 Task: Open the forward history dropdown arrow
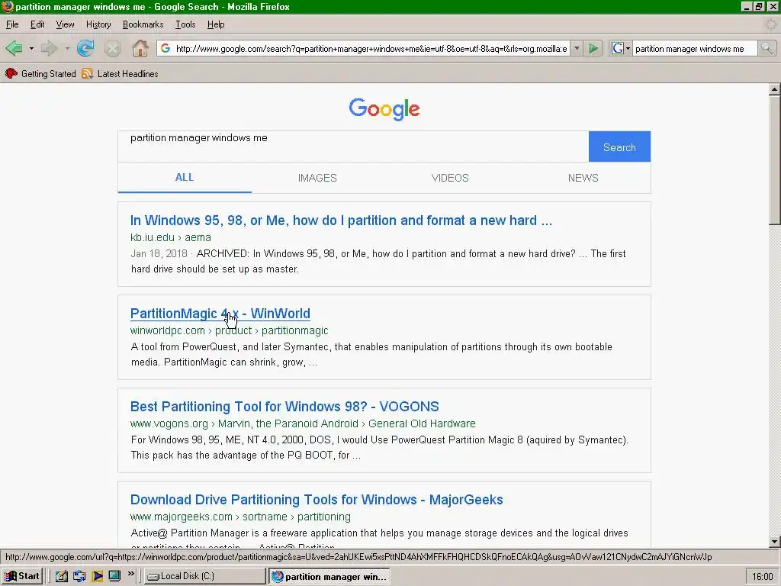pyautogui.click(x=67, y=48)
